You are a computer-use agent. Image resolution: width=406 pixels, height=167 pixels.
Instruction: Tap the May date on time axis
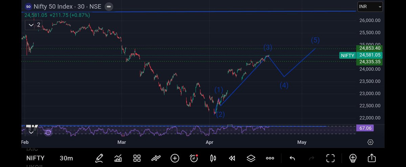pos(302,142)
